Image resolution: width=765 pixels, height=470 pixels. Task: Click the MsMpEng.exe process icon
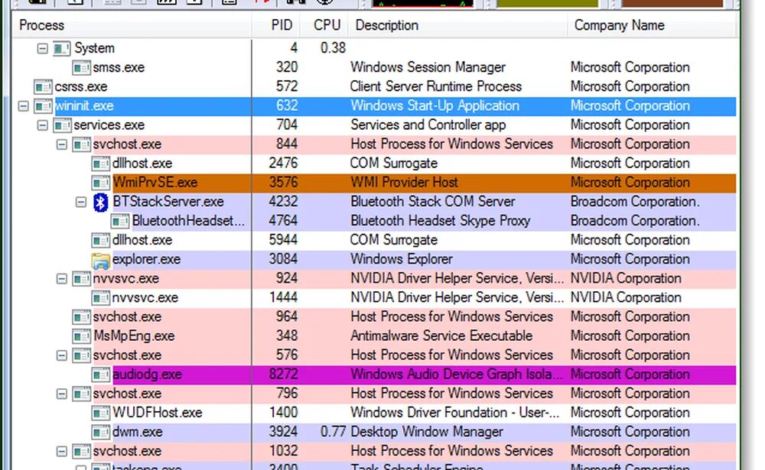coord(82,336)
